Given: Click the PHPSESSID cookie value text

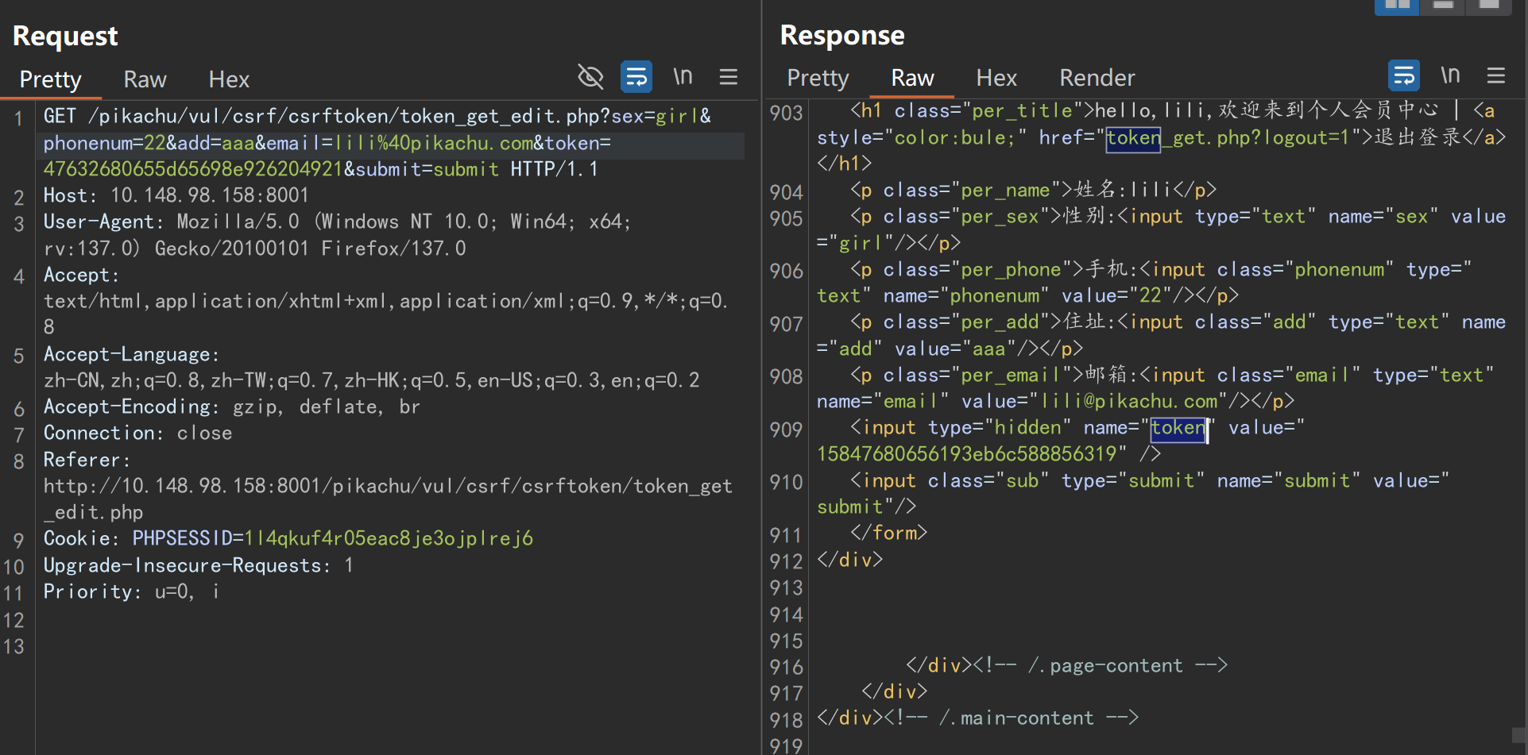Looking at the screenshot, I should pyautogui.click(x=389, y=538).
